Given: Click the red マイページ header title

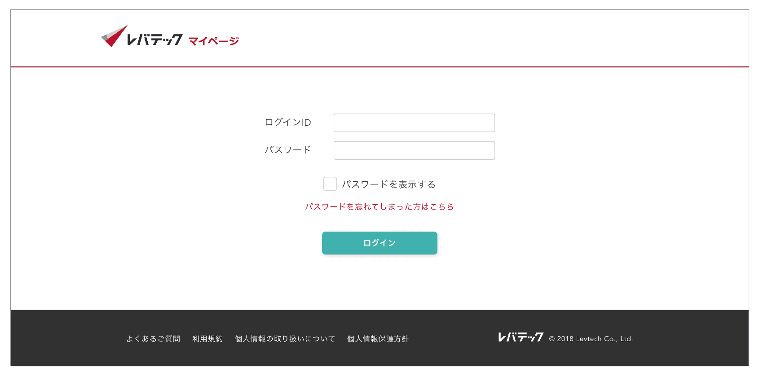Looking at the screenshot, I should click(213, 41).
